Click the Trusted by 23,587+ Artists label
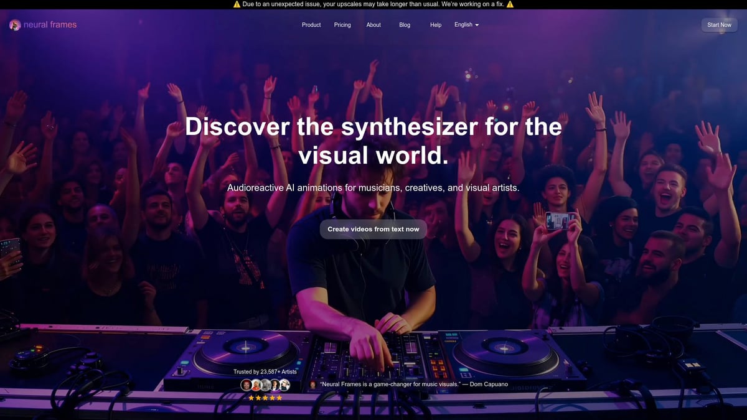Screen dimensions: 747x420 [265, 371]
